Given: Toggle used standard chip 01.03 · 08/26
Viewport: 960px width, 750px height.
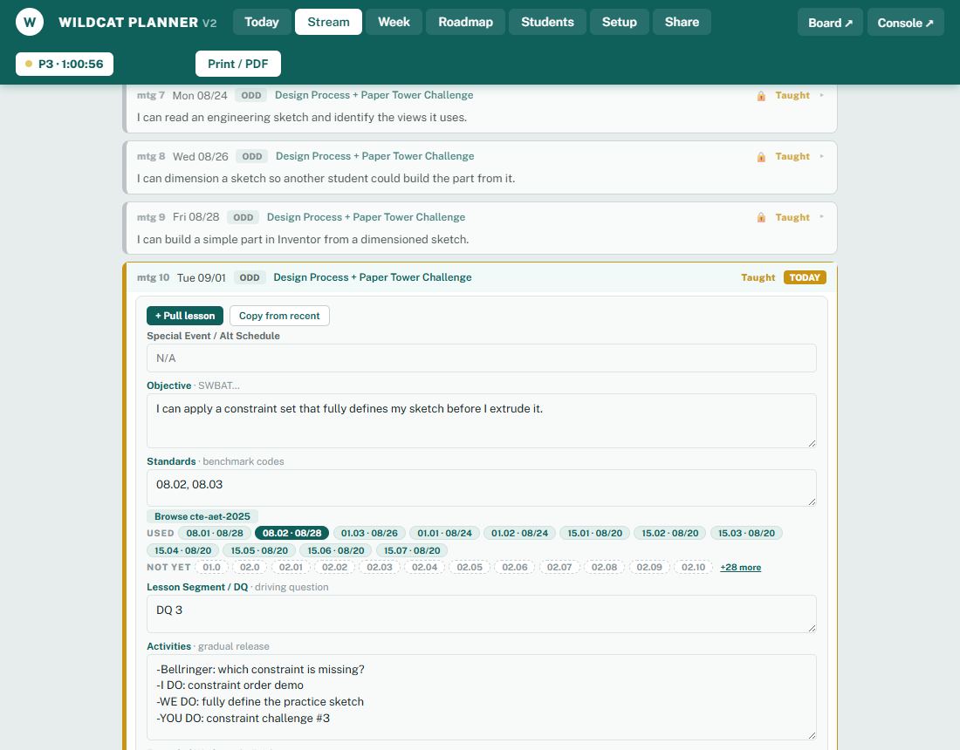Looking at the screenshot, I should 369,533.
